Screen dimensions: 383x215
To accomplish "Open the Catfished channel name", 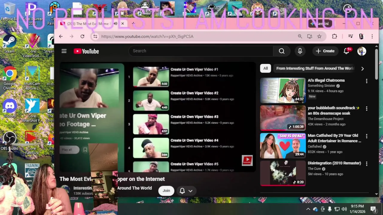I will 314,147.
